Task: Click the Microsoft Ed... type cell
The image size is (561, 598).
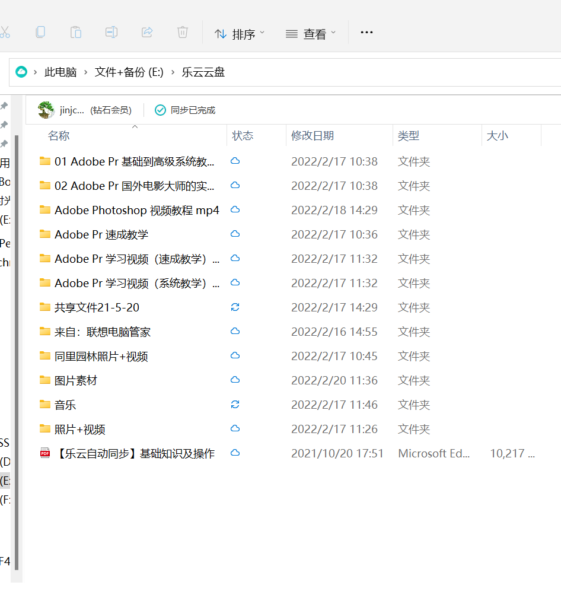Action: click(x=434, y=453)
